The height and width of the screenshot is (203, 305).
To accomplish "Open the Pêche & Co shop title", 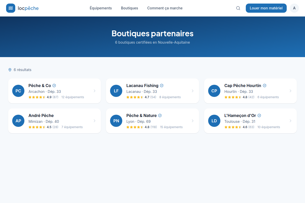I will click(40, 86).
